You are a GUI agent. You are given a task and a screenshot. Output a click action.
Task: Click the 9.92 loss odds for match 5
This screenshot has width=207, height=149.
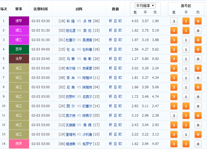(155, 59)
